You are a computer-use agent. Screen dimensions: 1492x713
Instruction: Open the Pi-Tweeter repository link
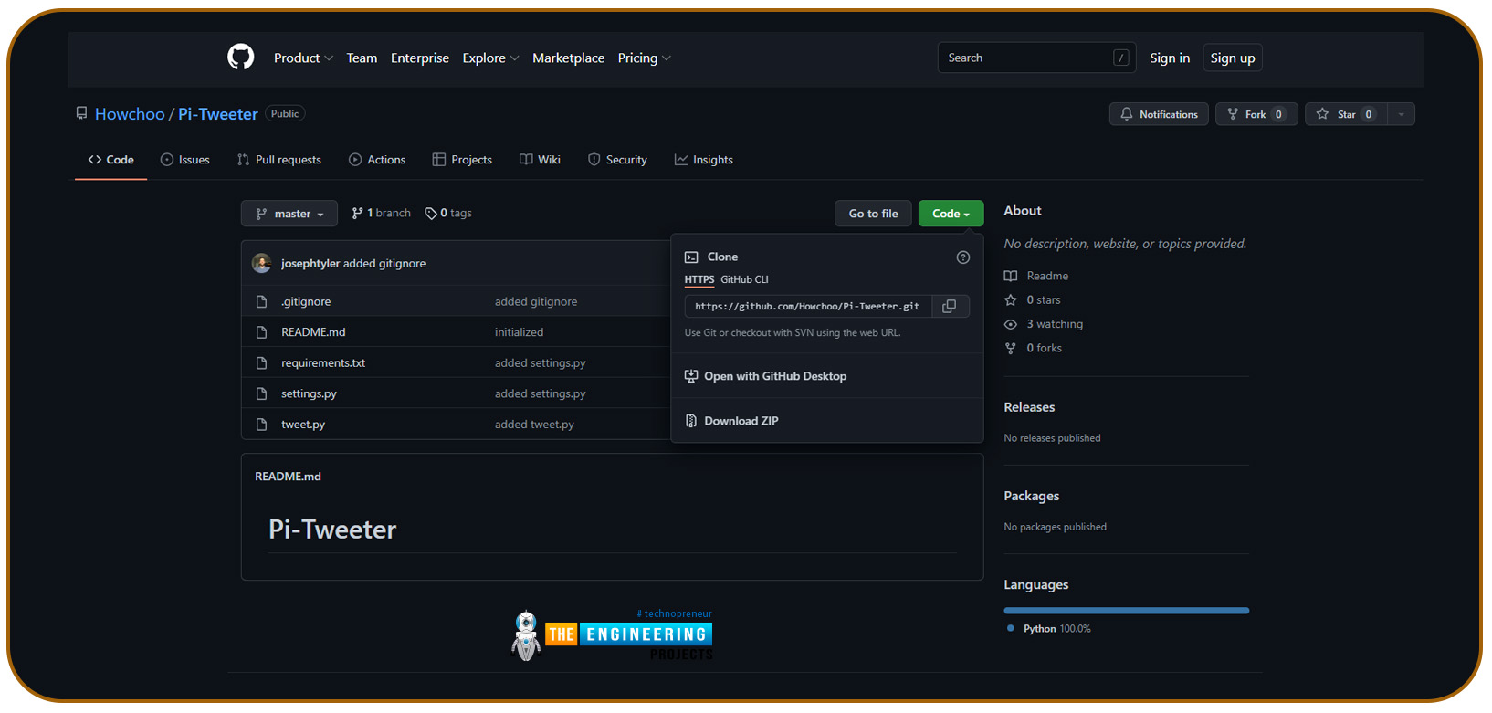pos(218,114)
